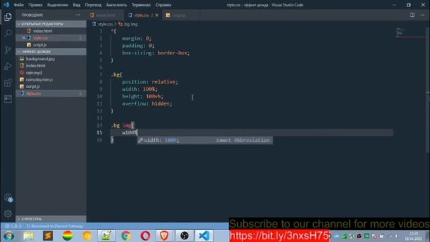Open the Windows Start button
Image resolution: width=430 pixels, height=242 pixels.
9,236
